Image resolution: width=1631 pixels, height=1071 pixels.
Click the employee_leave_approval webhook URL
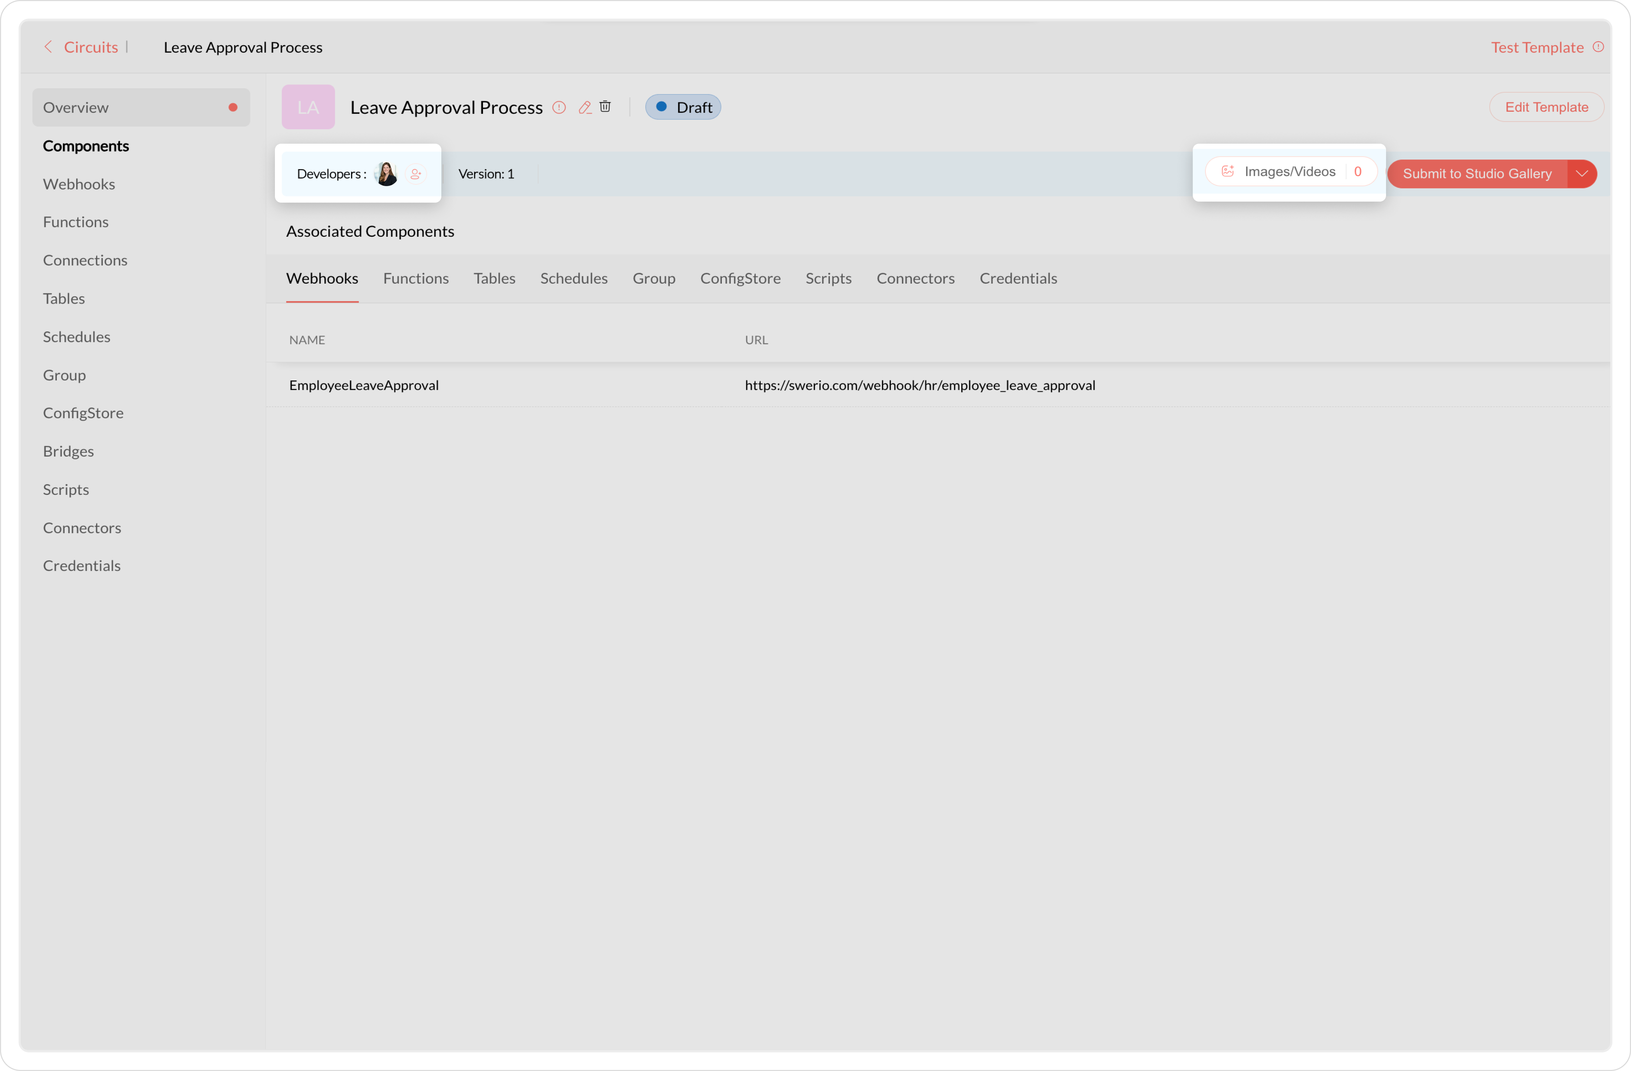[x=920, y=385]
